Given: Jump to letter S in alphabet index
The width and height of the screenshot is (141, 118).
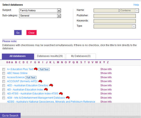Looking at the screenshot, I should pos(81,62).
